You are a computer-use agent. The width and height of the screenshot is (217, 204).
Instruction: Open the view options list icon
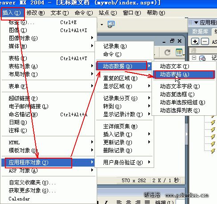click(179, 53)
